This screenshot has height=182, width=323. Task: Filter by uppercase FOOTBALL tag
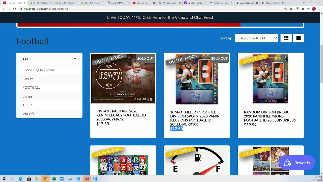click(32, 87)
